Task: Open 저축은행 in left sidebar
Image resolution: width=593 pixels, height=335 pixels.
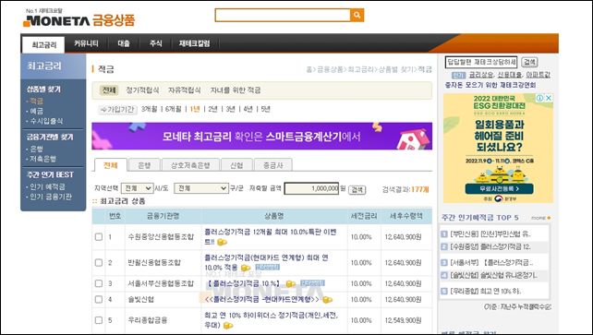Action: (42, 159)
